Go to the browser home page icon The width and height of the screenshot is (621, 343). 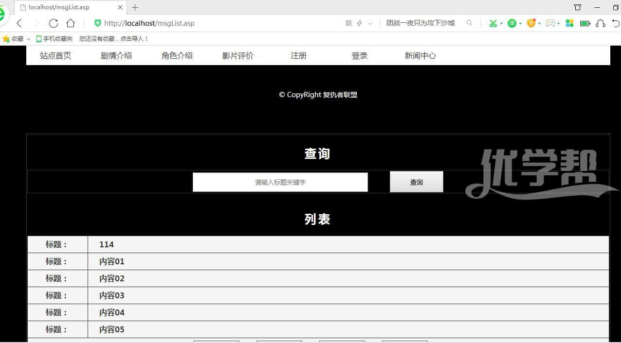71,23
